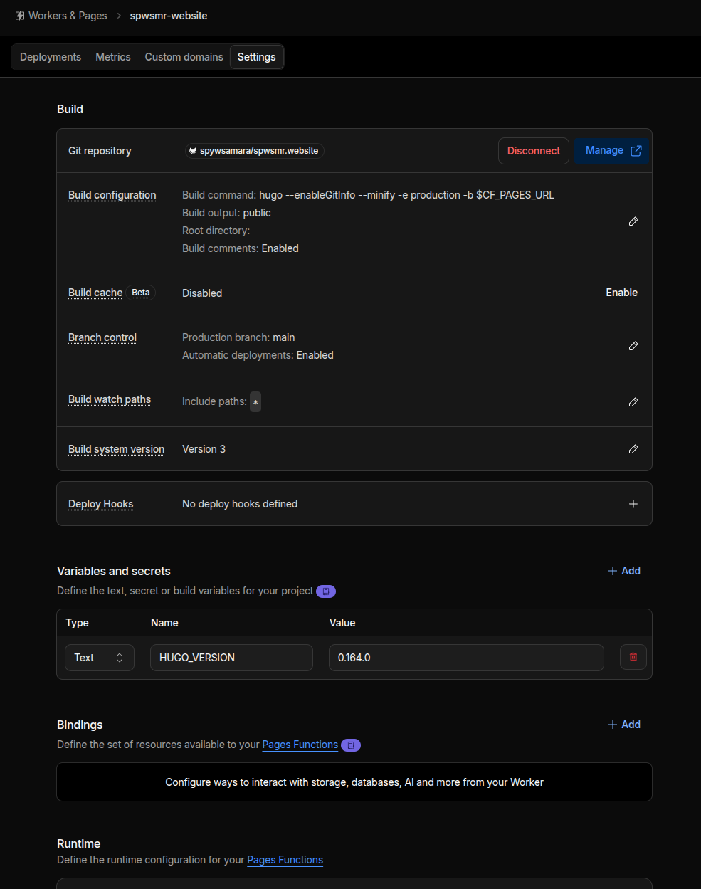Open the Metrics tab
Screen dimensions: 701x889
113,57
